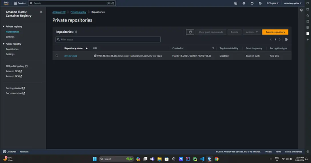Open the Services grid menu
Image resolution: width=311 pixels, height=163 pixels.
pyautogui.click(x=19, y=3)
